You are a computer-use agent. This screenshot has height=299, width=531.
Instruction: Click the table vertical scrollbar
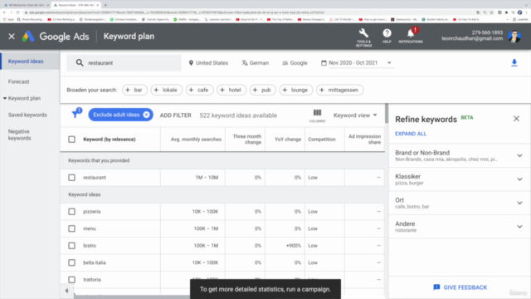pos(387,114)
